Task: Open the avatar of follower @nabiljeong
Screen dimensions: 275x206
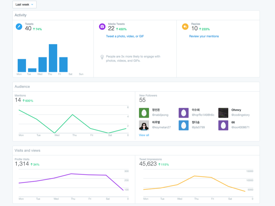Action: pyautogui.click(x=144, y=113)
